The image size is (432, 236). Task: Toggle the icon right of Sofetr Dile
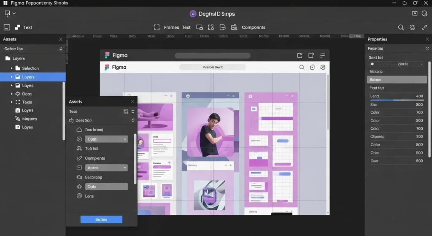61,49
